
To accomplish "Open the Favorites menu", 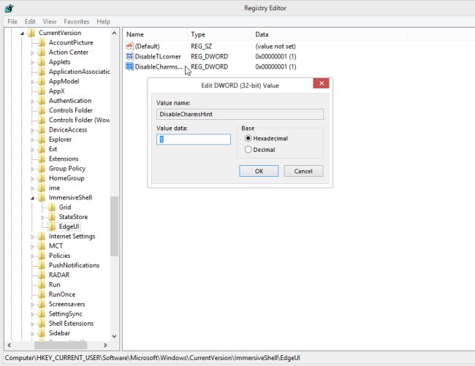I will pyautogui.click(x=76, y=21).
